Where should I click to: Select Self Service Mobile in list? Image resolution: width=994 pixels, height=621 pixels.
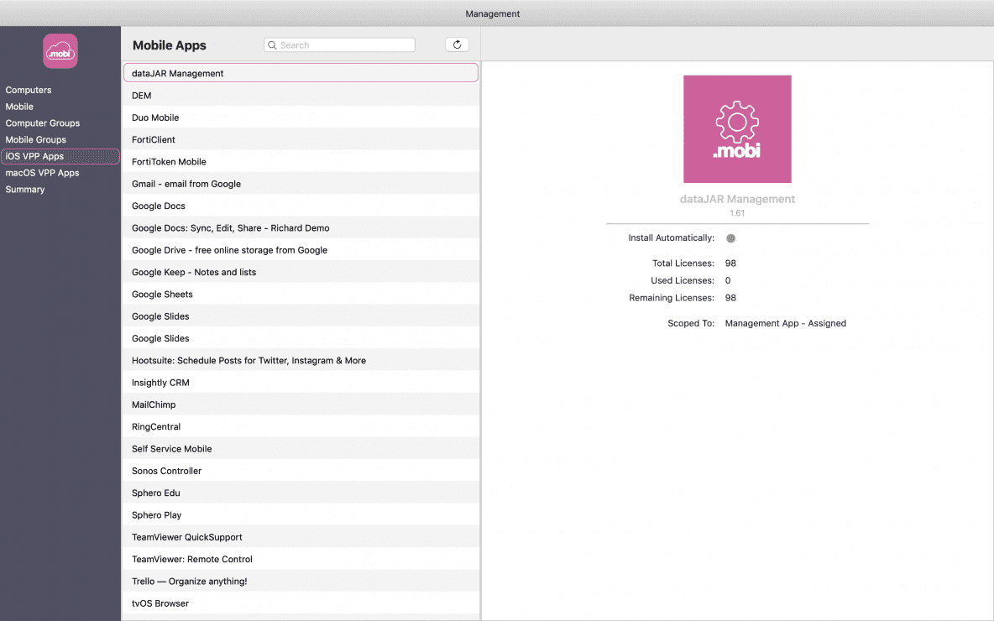(x=171, y=449)
